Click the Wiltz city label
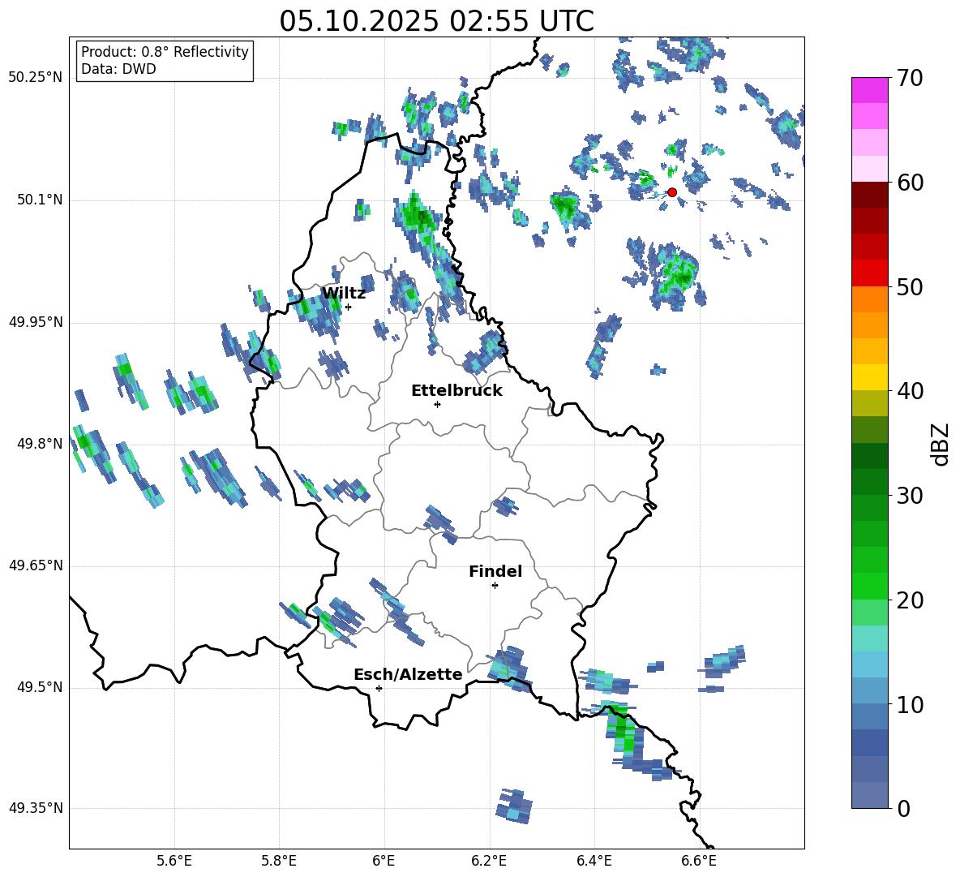Image resolution: width=960 pixels, height=877 pixels. pyautogui.click(x=344, y=294)
